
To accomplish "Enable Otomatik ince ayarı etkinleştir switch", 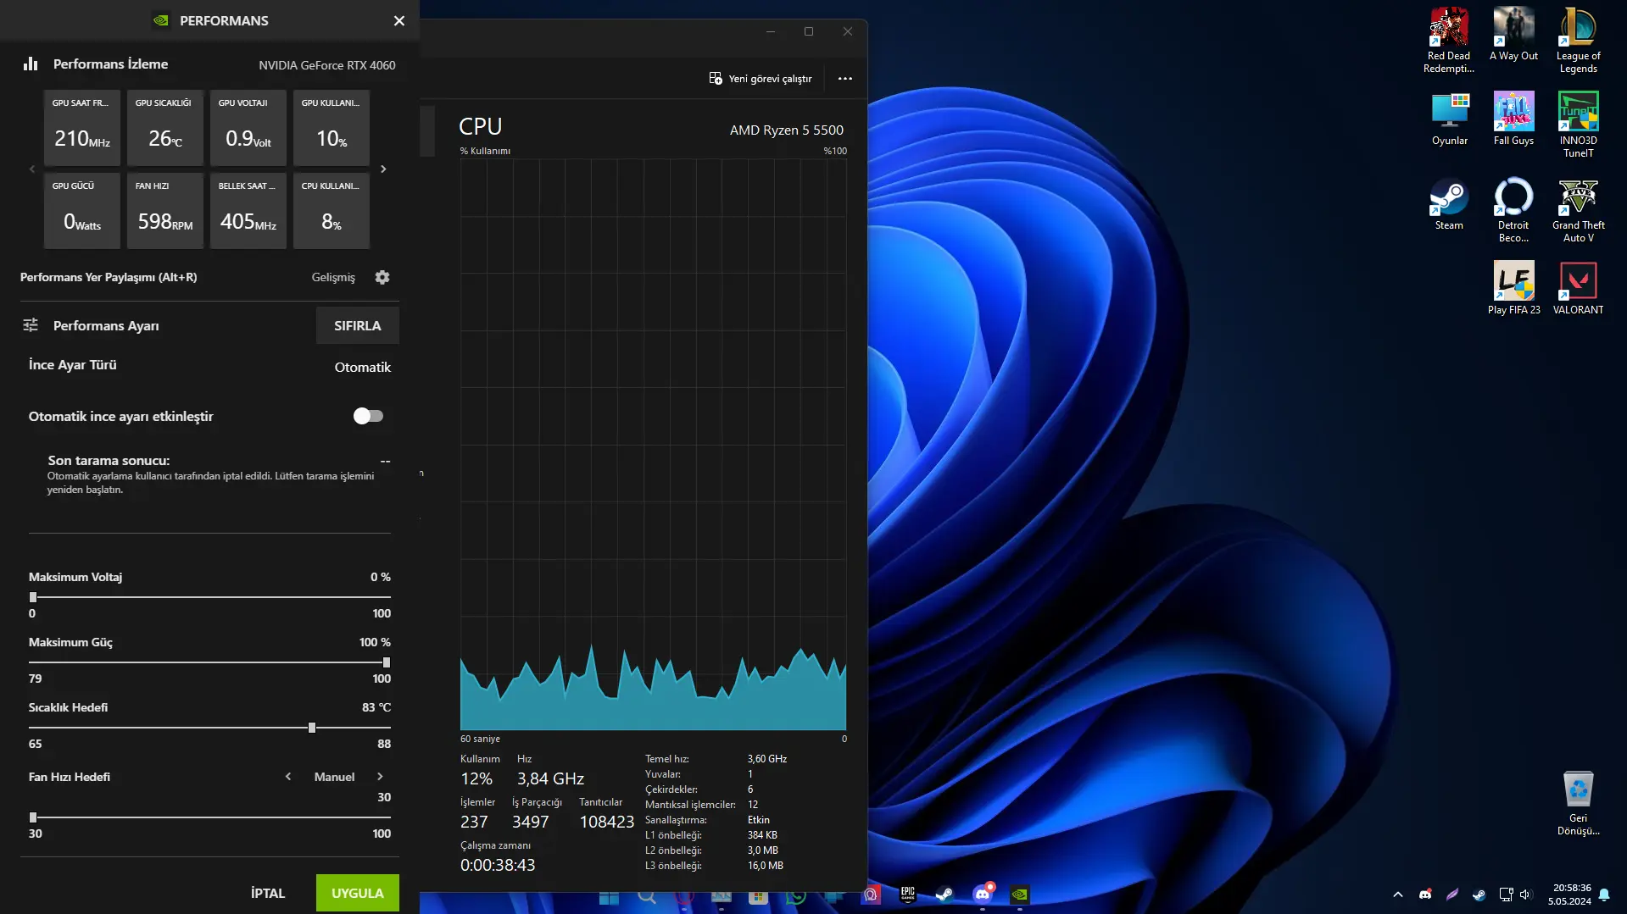I will click(368, 416).
